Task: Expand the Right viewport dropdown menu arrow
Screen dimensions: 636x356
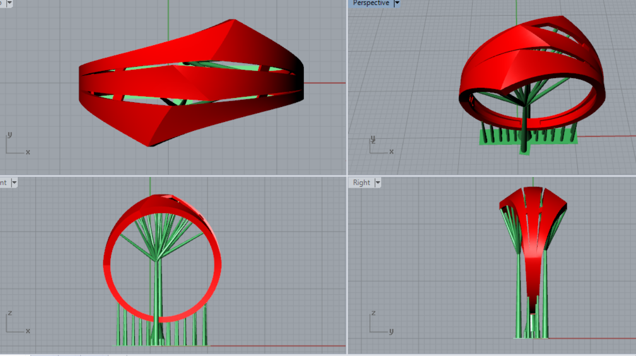Action: [x=378, y=182]
